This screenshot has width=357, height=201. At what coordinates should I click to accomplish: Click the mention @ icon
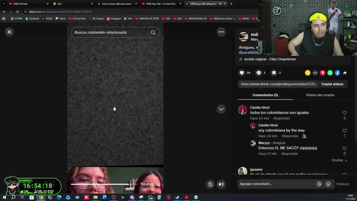click(319, 184)
